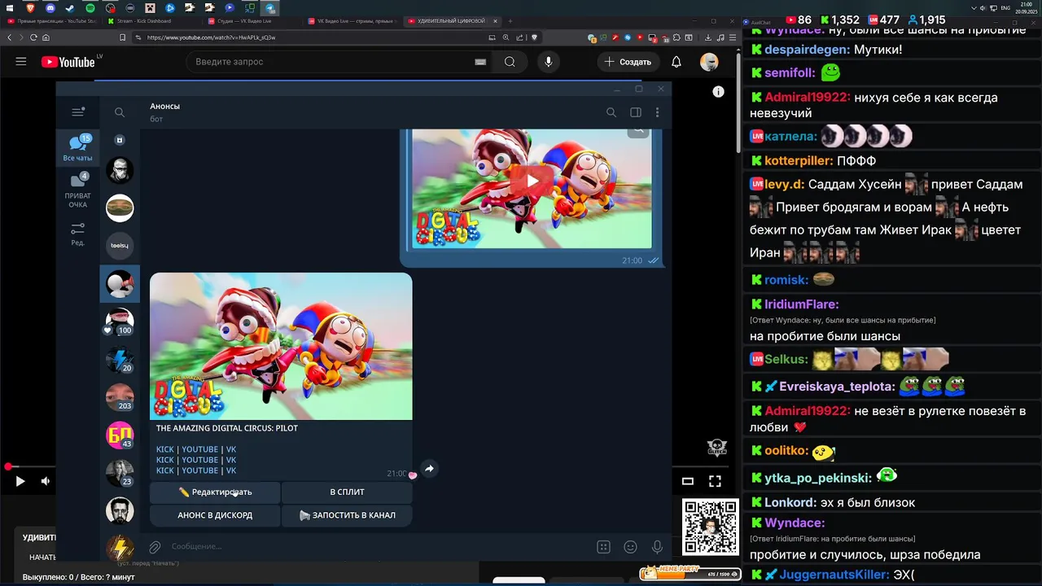Mute the YouTube player volume

(46, 481)
